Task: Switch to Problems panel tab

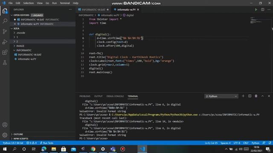Action: tap(85, 96)
